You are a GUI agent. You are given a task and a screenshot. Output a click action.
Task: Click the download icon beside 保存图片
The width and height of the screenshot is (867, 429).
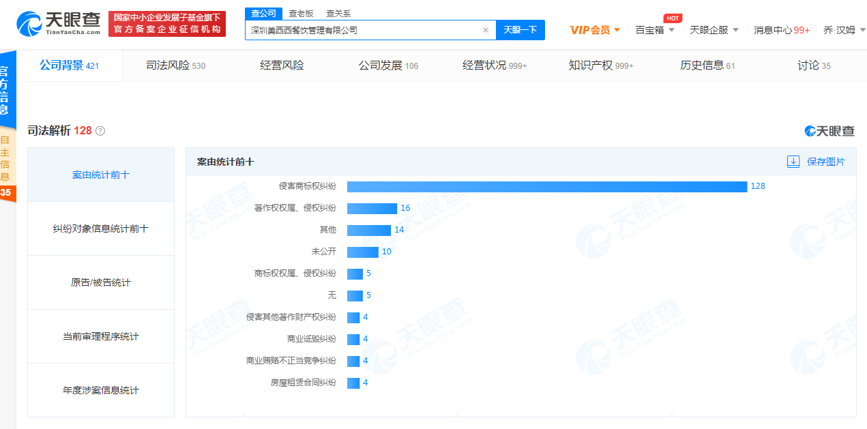(793, 162)
